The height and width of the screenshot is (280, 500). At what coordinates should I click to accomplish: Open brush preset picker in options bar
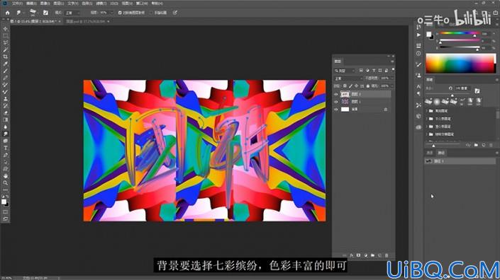point(33,13)
